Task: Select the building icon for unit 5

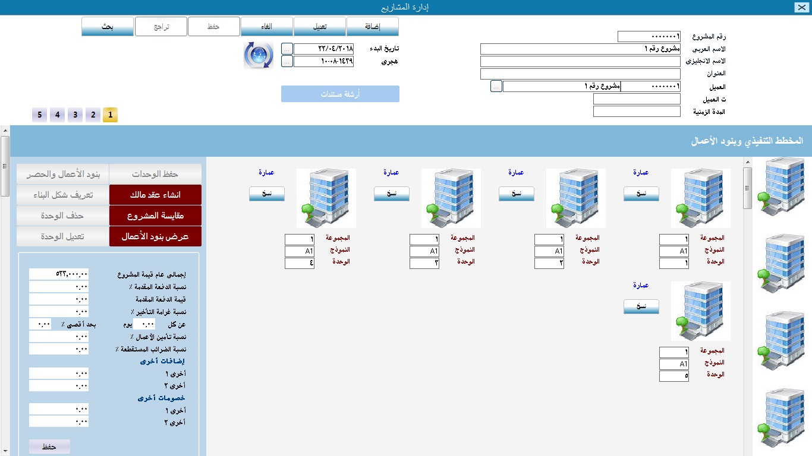Action: (x=701, y=311)
